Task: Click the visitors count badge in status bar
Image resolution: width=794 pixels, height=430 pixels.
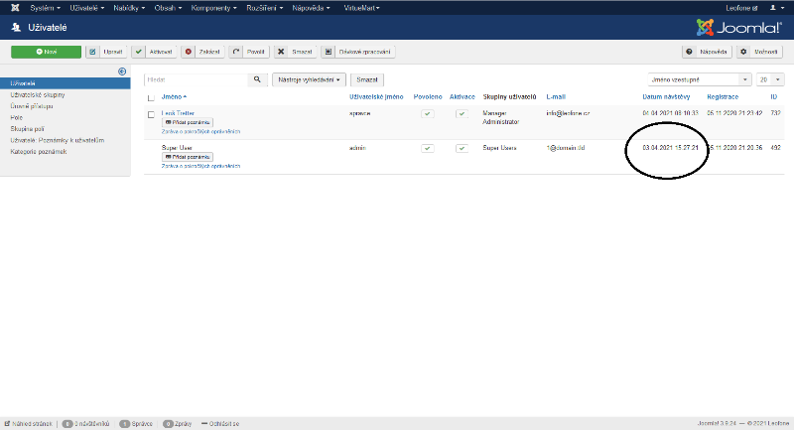Action: point(67,423)
